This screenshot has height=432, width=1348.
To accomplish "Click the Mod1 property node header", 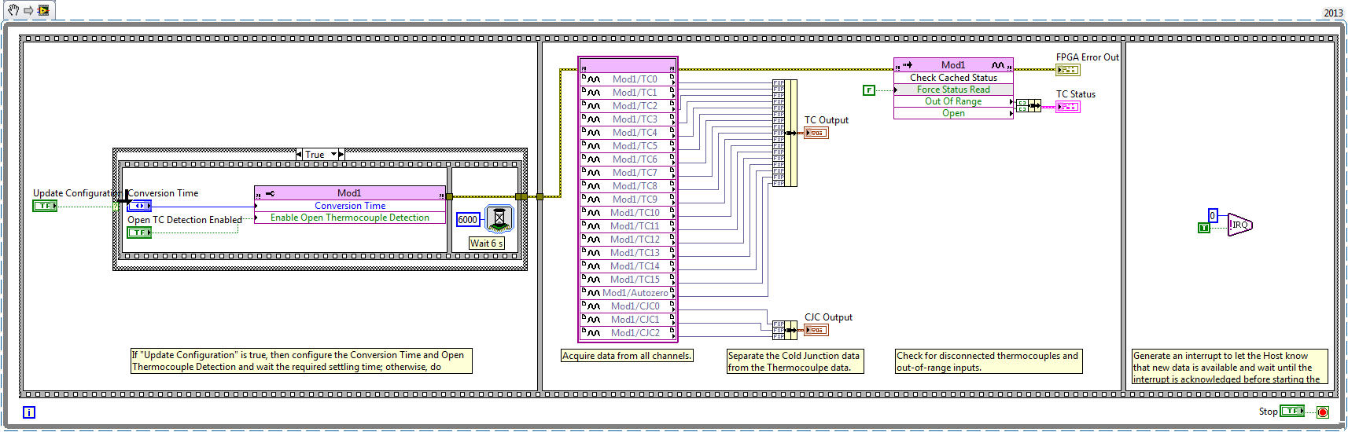I will tap(350, 192).
